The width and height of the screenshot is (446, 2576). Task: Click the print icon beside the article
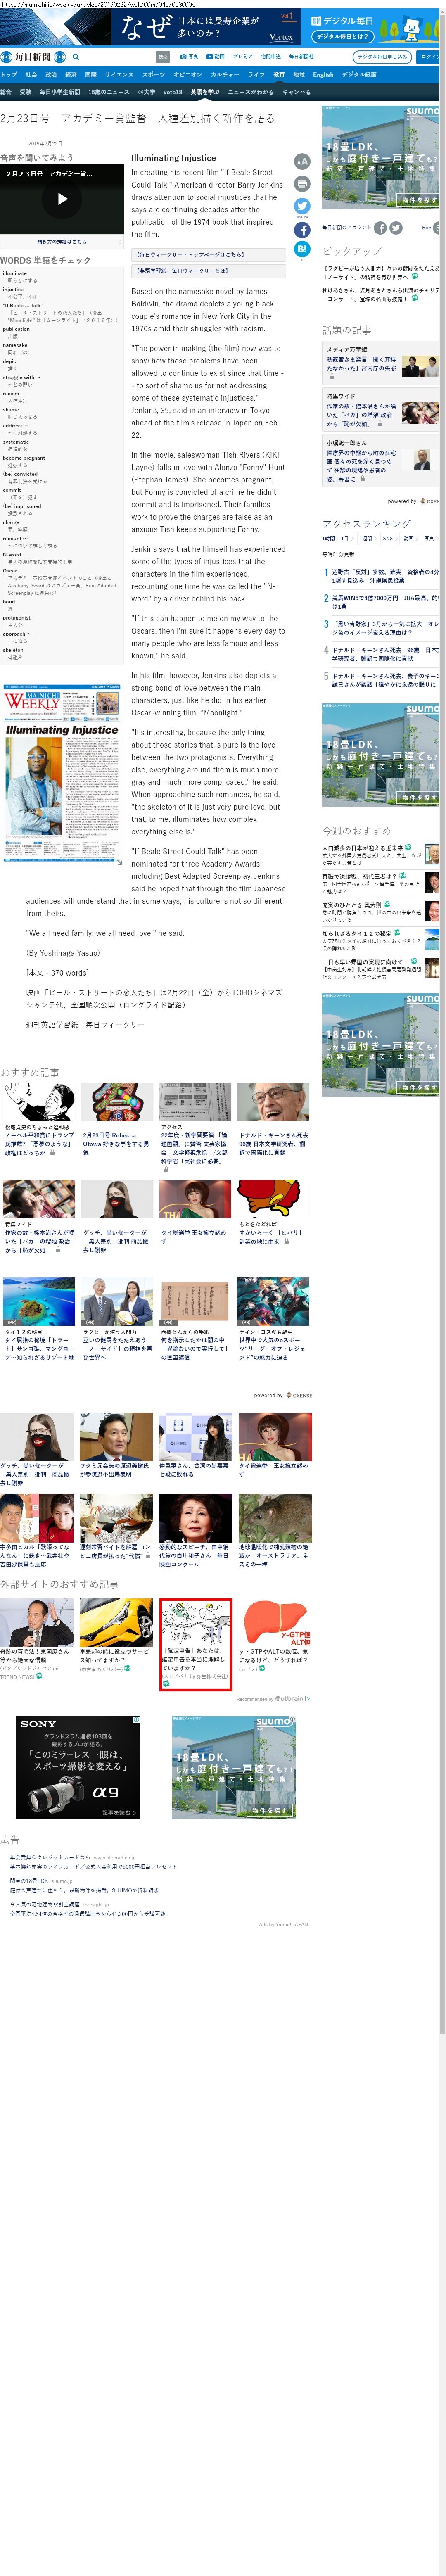[301, 184]
